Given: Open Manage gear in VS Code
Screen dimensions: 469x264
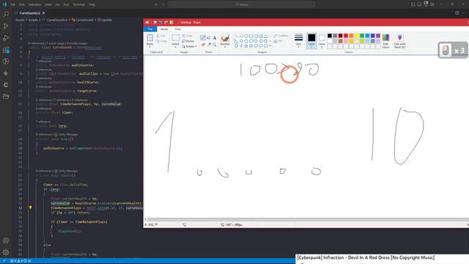Looking at the screenshot, I should coord(6,252).
